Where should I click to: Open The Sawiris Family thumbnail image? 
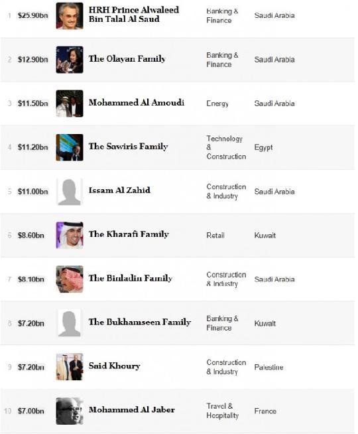click(70, 147)
